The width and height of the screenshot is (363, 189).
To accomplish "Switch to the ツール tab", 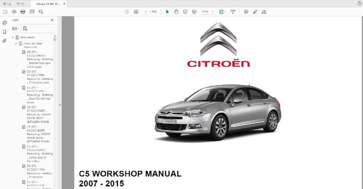I will coord(21,4).
